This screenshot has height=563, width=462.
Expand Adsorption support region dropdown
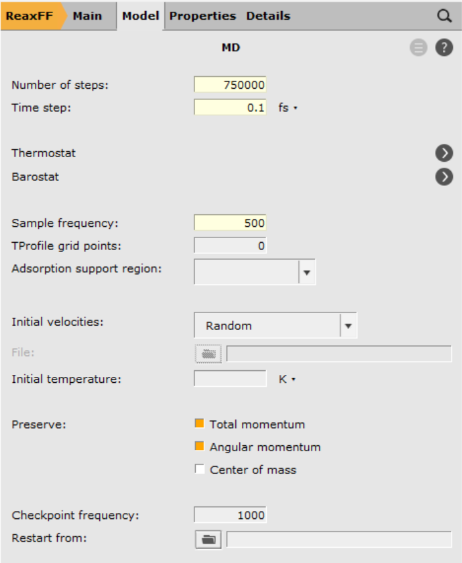tap(255, 272)
